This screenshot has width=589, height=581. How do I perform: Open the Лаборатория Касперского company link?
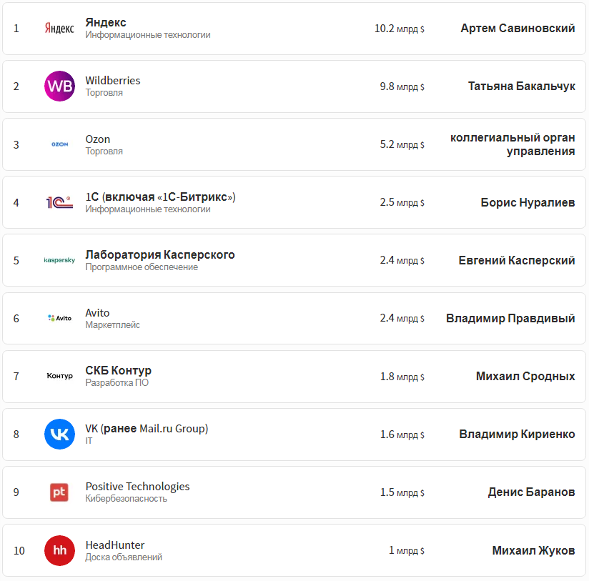click(160, 255)
